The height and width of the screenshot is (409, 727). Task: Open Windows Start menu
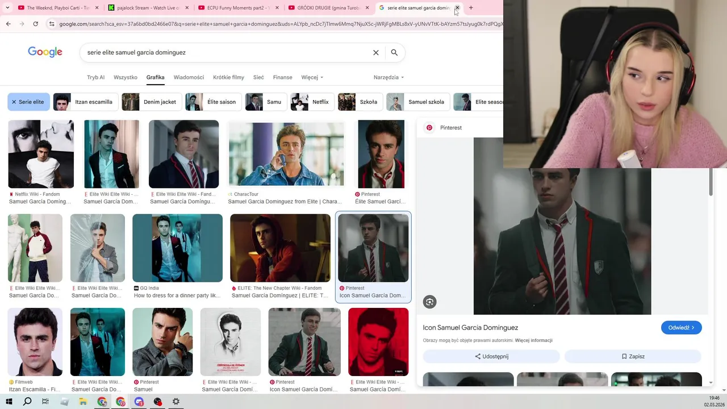(x=9, y=402)
